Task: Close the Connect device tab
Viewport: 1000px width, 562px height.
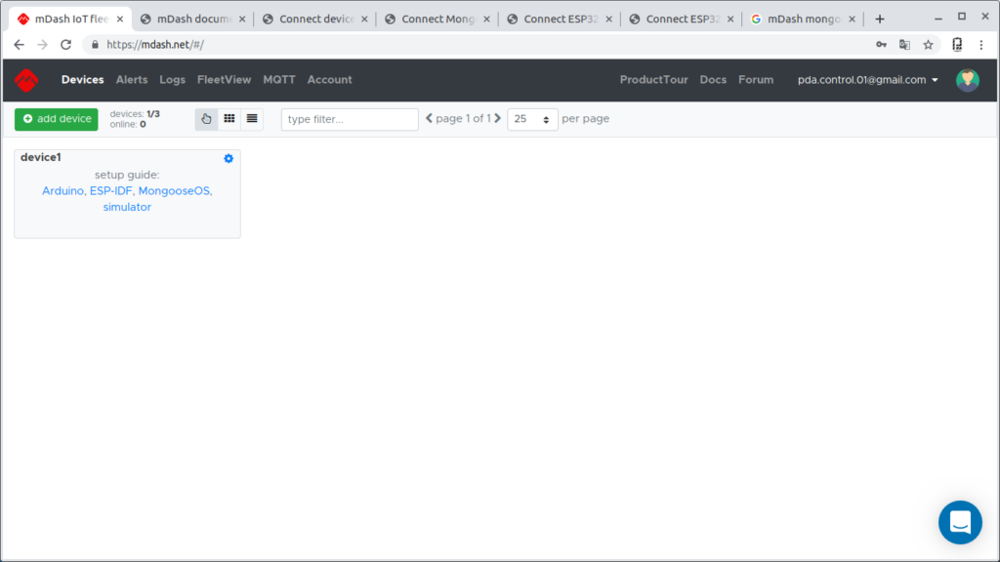Action: tap(365, 20)
